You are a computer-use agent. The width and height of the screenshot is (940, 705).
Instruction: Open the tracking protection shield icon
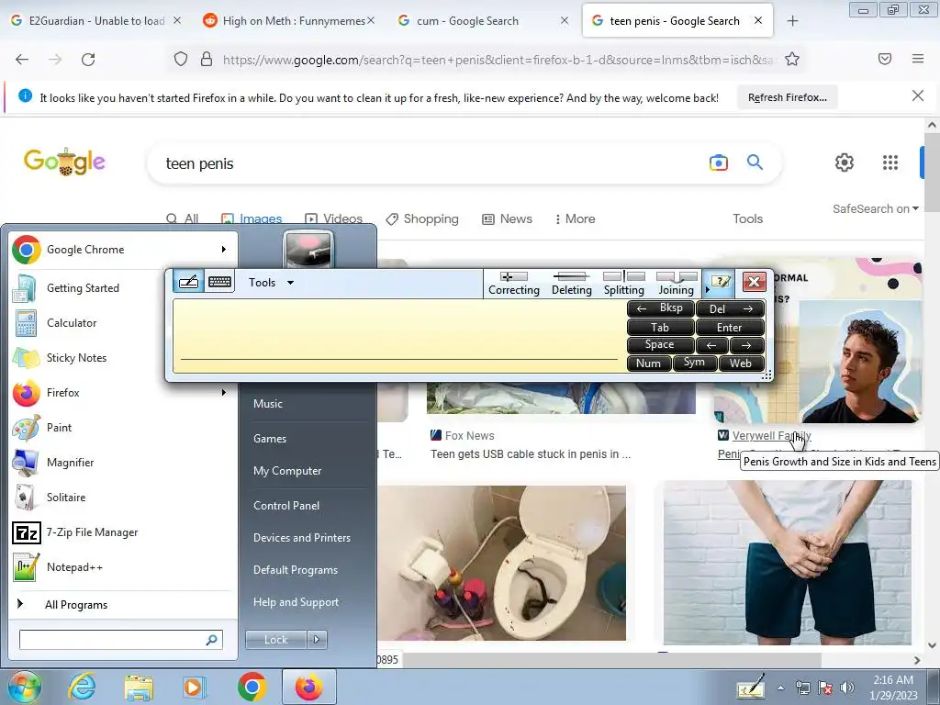tap(181, 59)
